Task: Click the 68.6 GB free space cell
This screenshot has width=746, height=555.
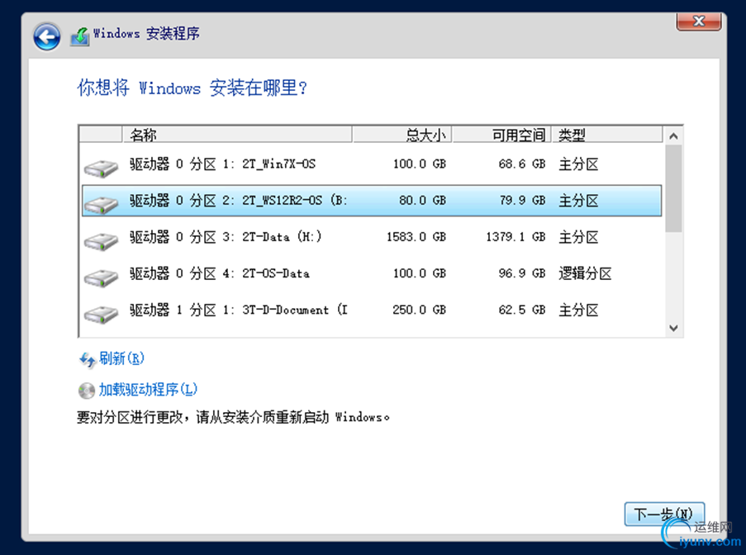Action: 522,164
